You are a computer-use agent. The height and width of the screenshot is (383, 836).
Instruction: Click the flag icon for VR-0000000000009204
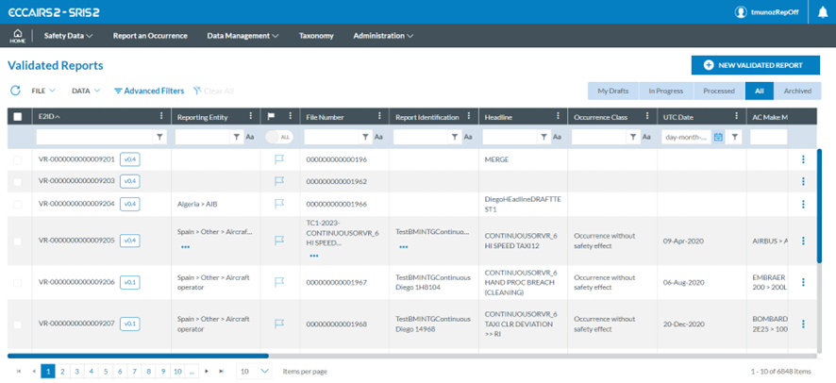pyautogui.click(x=278, y=204)
